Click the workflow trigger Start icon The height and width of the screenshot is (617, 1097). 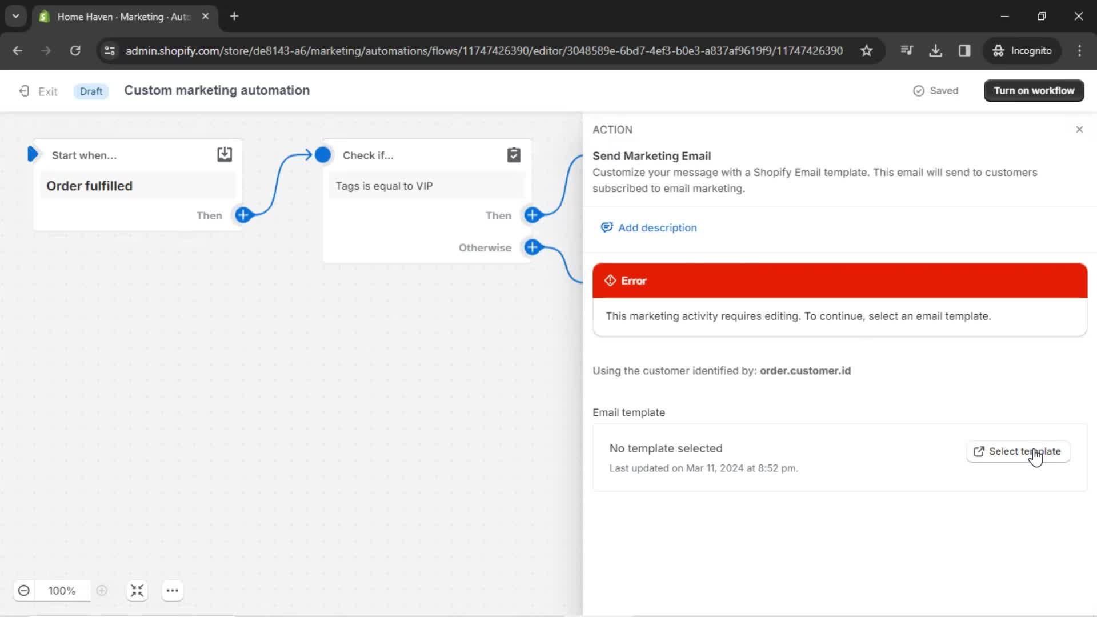33,154
